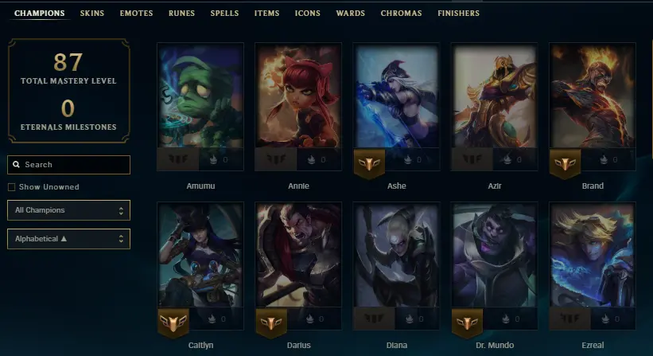Go to the Chromas tab
653x356 pixels.
401,14
